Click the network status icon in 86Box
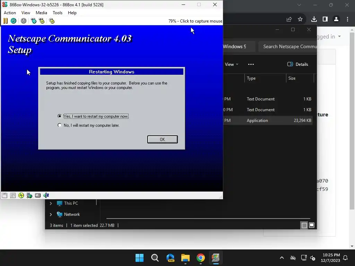The image size is (355, 266). click(x=29, y=195)
